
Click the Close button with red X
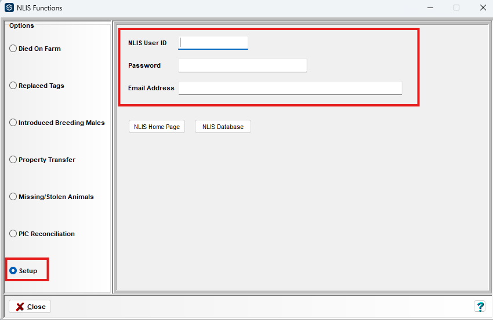(30, 307)
